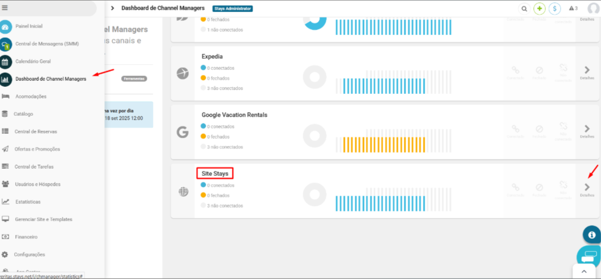Click the Ferramentas tag button
Viewport: 601px width, 279px height.
point(134,79)
